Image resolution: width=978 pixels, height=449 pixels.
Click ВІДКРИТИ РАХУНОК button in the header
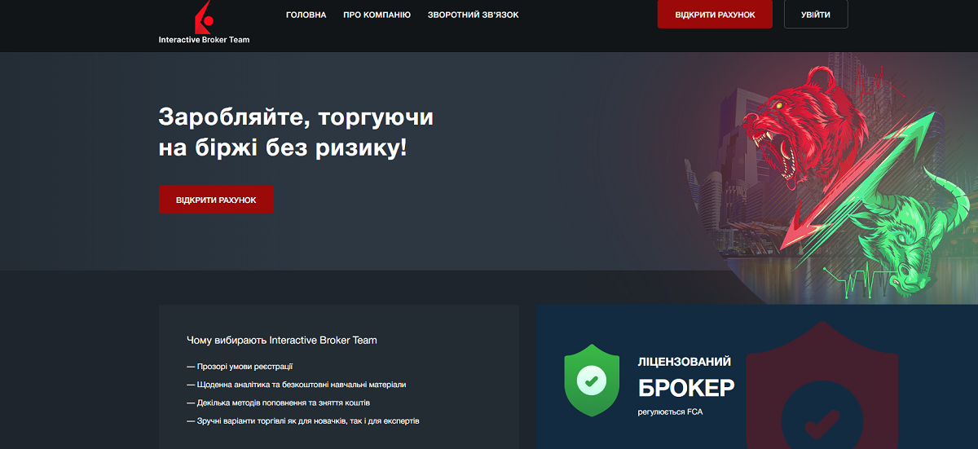point(715,14)
